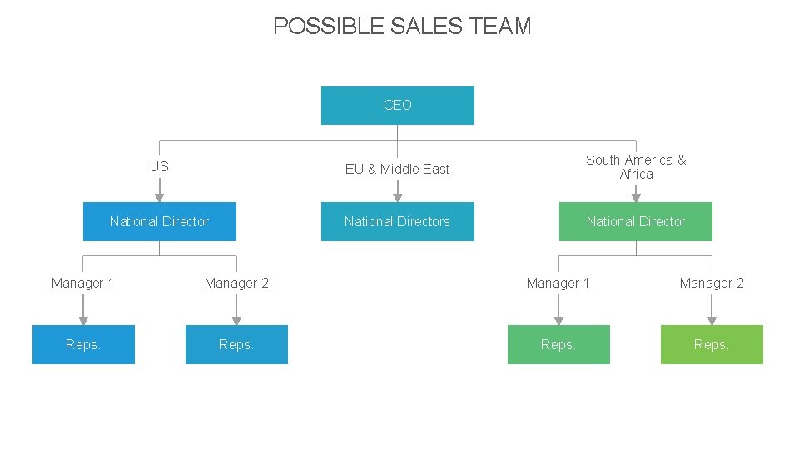
Task: Select the leftmost blue Reps. box
Action: [83, 344]
